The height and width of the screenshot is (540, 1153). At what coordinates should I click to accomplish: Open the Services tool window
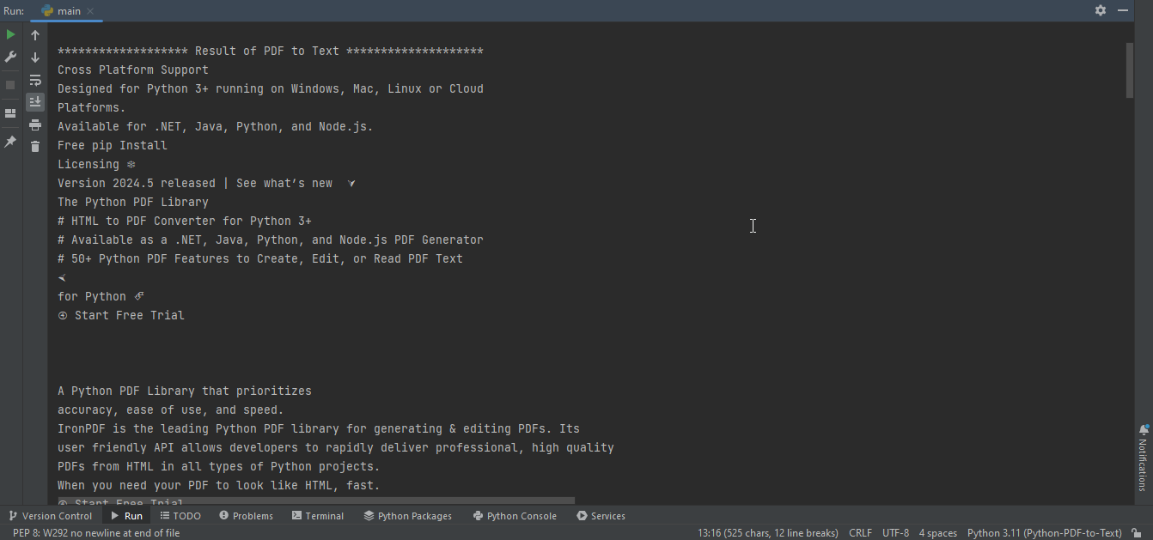tap(601, 516)
